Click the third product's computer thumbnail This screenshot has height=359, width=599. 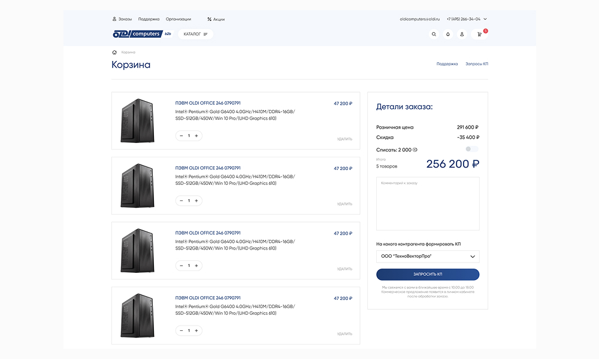[x=137, y=250]
